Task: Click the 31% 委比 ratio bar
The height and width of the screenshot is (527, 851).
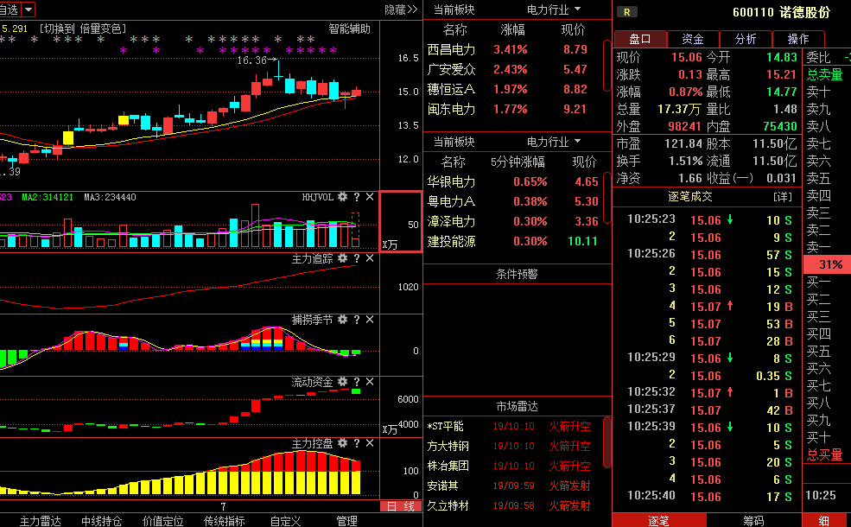Action: tap(827, 265)
